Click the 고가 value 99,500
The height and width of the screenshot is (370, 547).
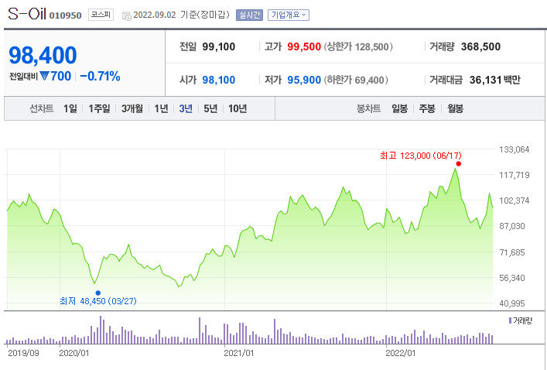304,46
